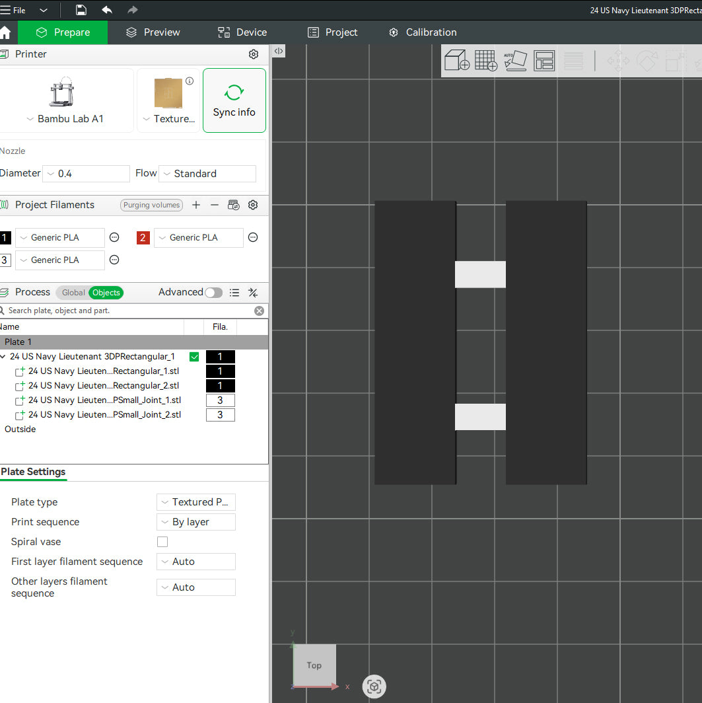Open the Print sequence dropdown
The height and width of the screenshot is (703, 702).
point(195,522)
